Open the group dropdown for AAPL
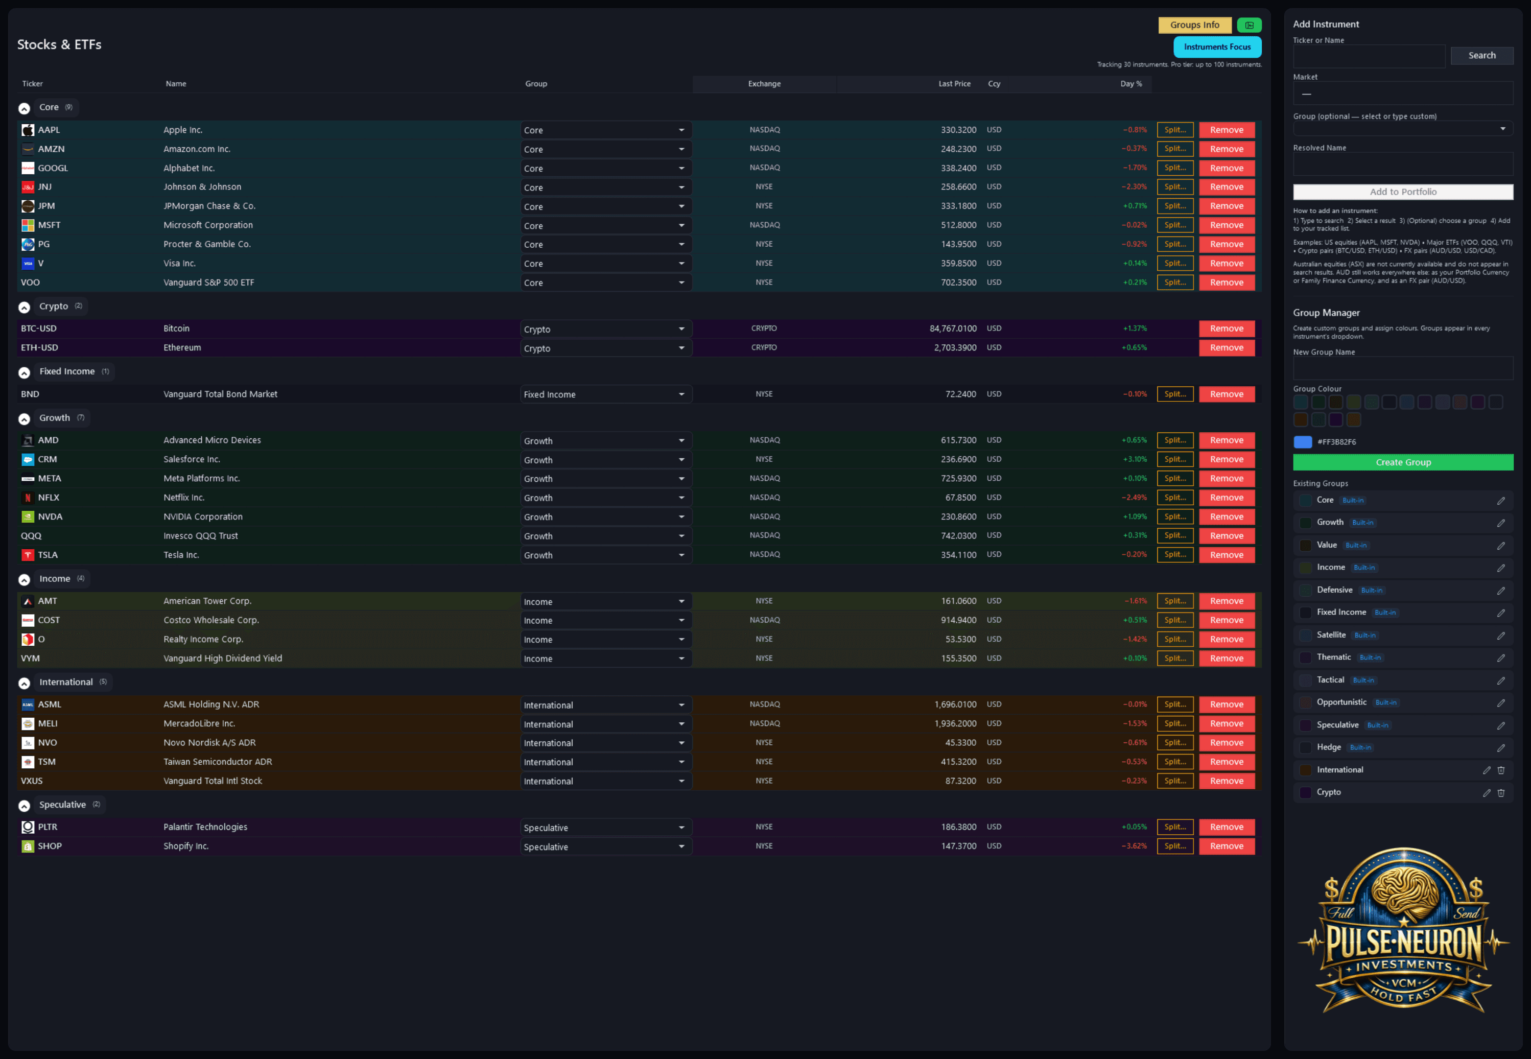This screenshot has width=1531, height=1059. pos(606,130)
